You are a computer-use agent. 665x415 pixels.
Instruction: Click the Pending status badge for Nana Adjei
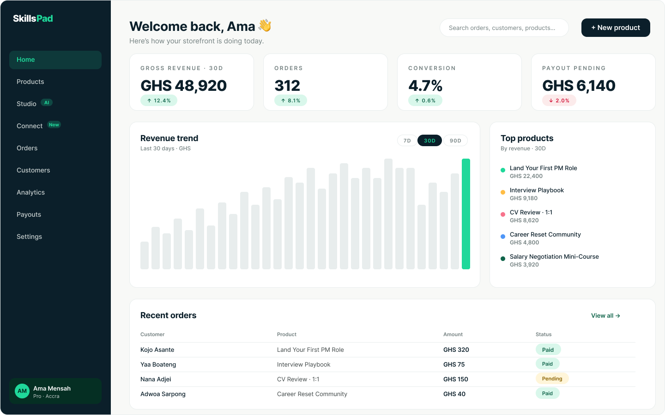point(552,379)
